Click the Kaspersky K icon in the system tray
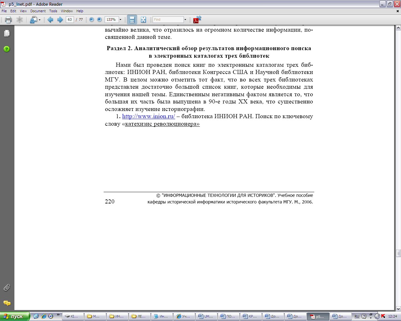Image resolution: width=401 pixels, height=321 pixels. pos(383,316)
